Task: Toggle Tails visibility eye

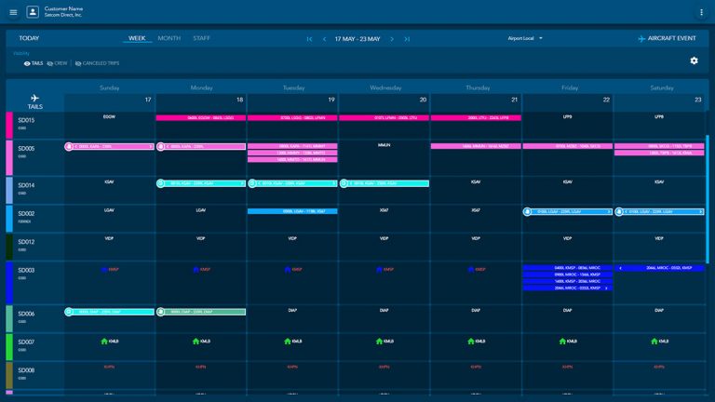Action: tap(27, 63)
